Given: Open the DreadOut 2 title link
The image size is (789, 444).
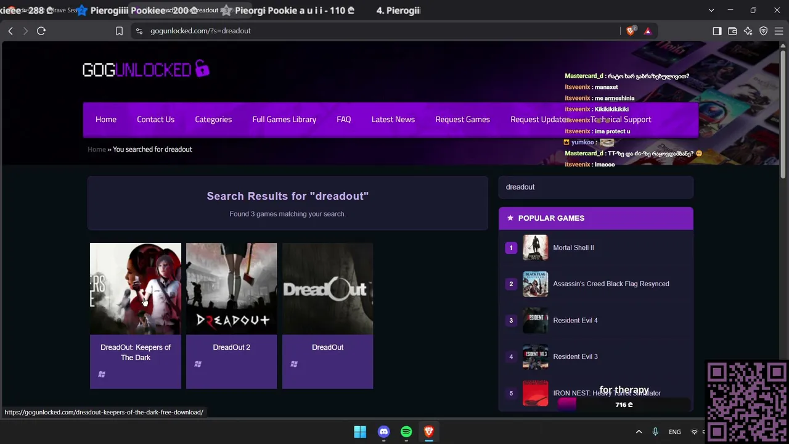Looking at the screenshot, I should (232, 347).
